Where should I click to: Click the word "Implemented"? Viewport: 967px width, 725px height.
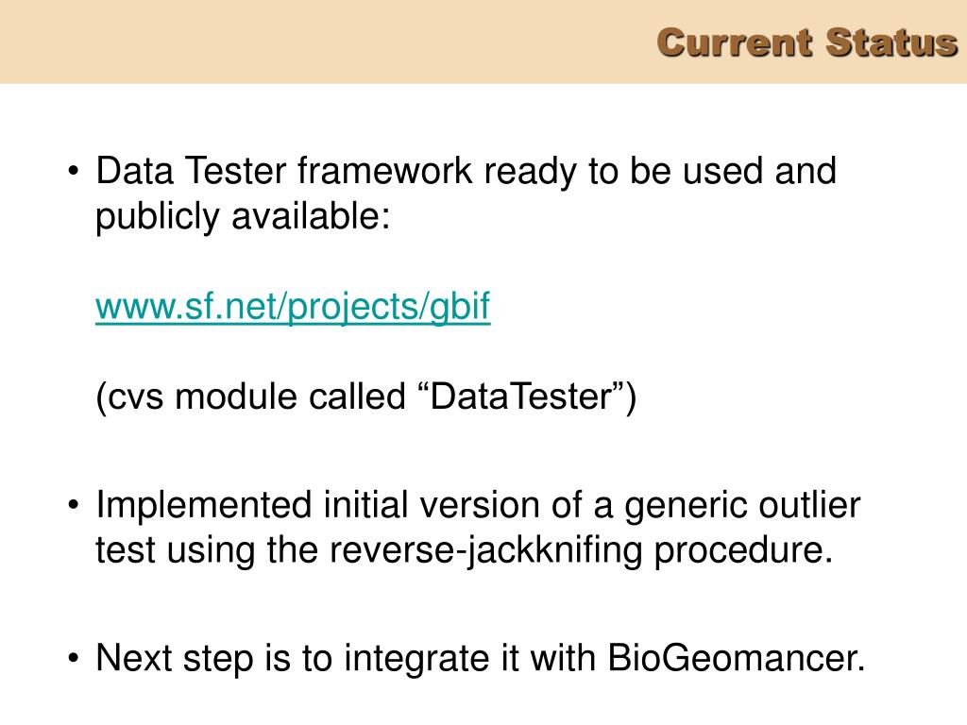pos(204,506)
